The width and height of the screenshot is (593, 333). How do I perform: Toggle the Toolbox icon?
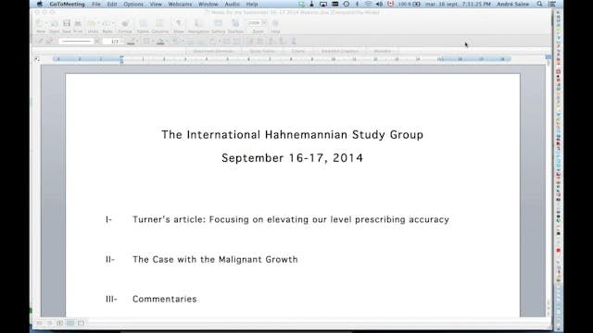[235, 24]
